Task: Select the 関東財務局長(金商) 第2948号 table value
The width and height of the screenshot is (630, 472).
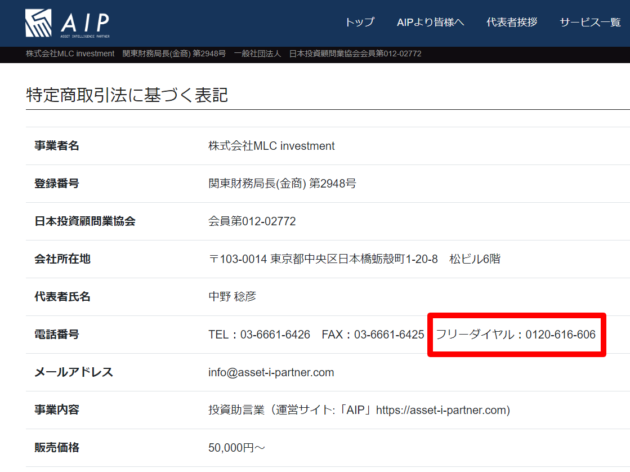Action: (282, 183)
